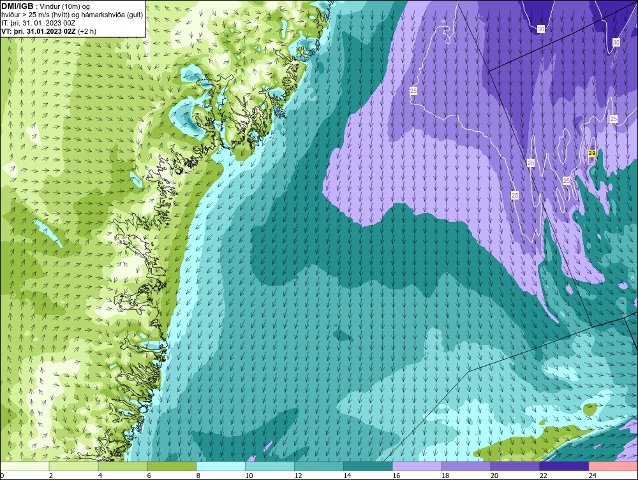Viewport: 638px width, 480px height.
Task: Click the "Vindur (10m) og" header text
Action: click(x=66, y=7)
